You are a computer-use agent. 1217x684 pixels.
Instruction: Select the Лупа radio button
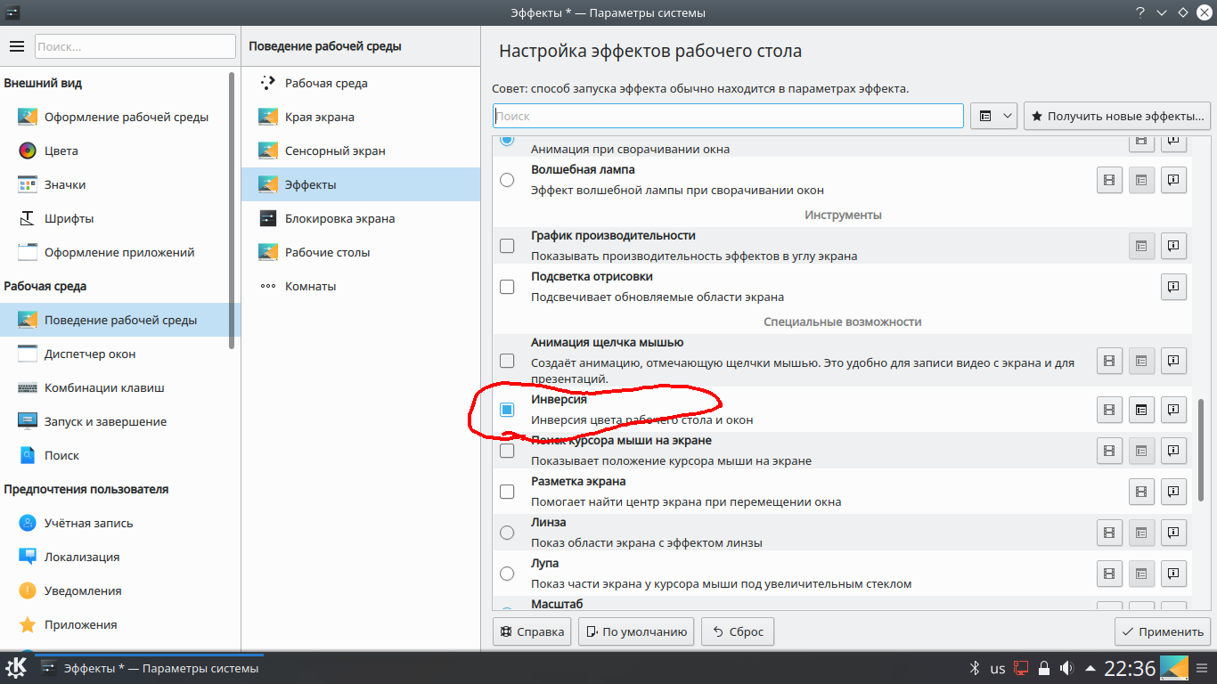507,574
